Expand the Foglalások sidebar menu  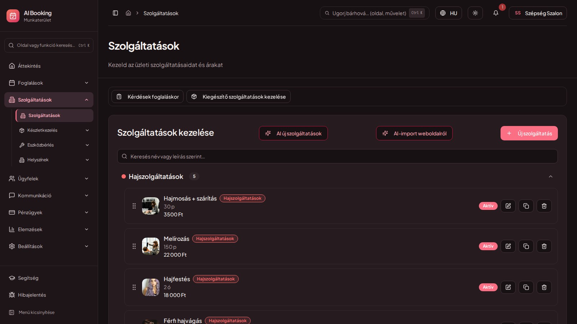(x=49, y=83)
